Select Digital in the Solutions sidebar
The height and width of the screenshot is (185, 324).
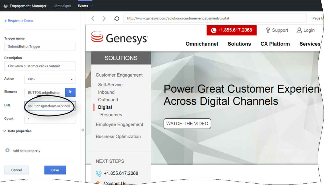[105, 107]
